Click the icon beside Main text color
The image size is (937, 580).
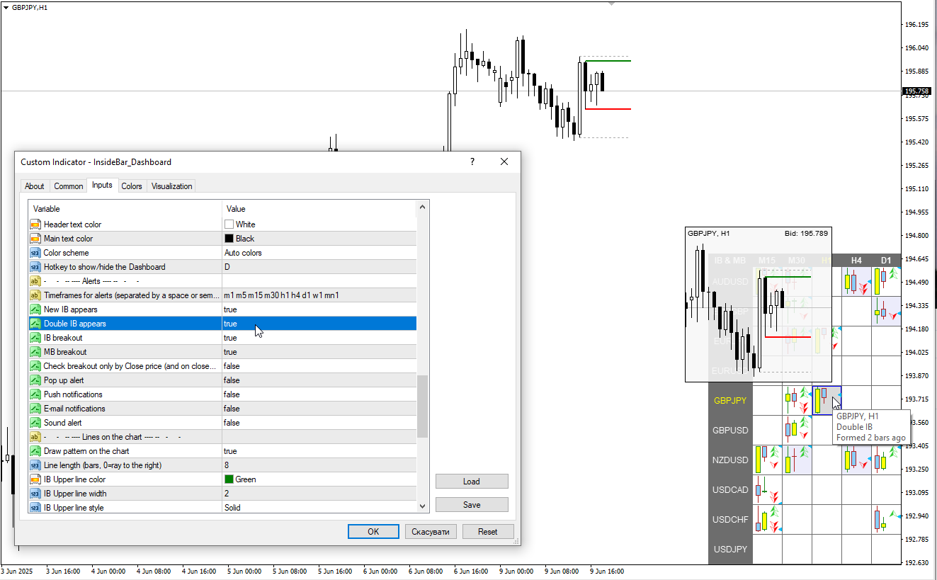(35, 239)
